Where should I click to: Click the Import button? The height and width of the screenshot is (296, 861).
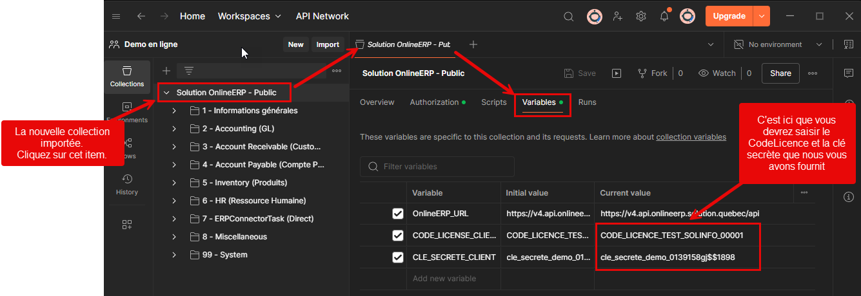(x=328, y=44)
